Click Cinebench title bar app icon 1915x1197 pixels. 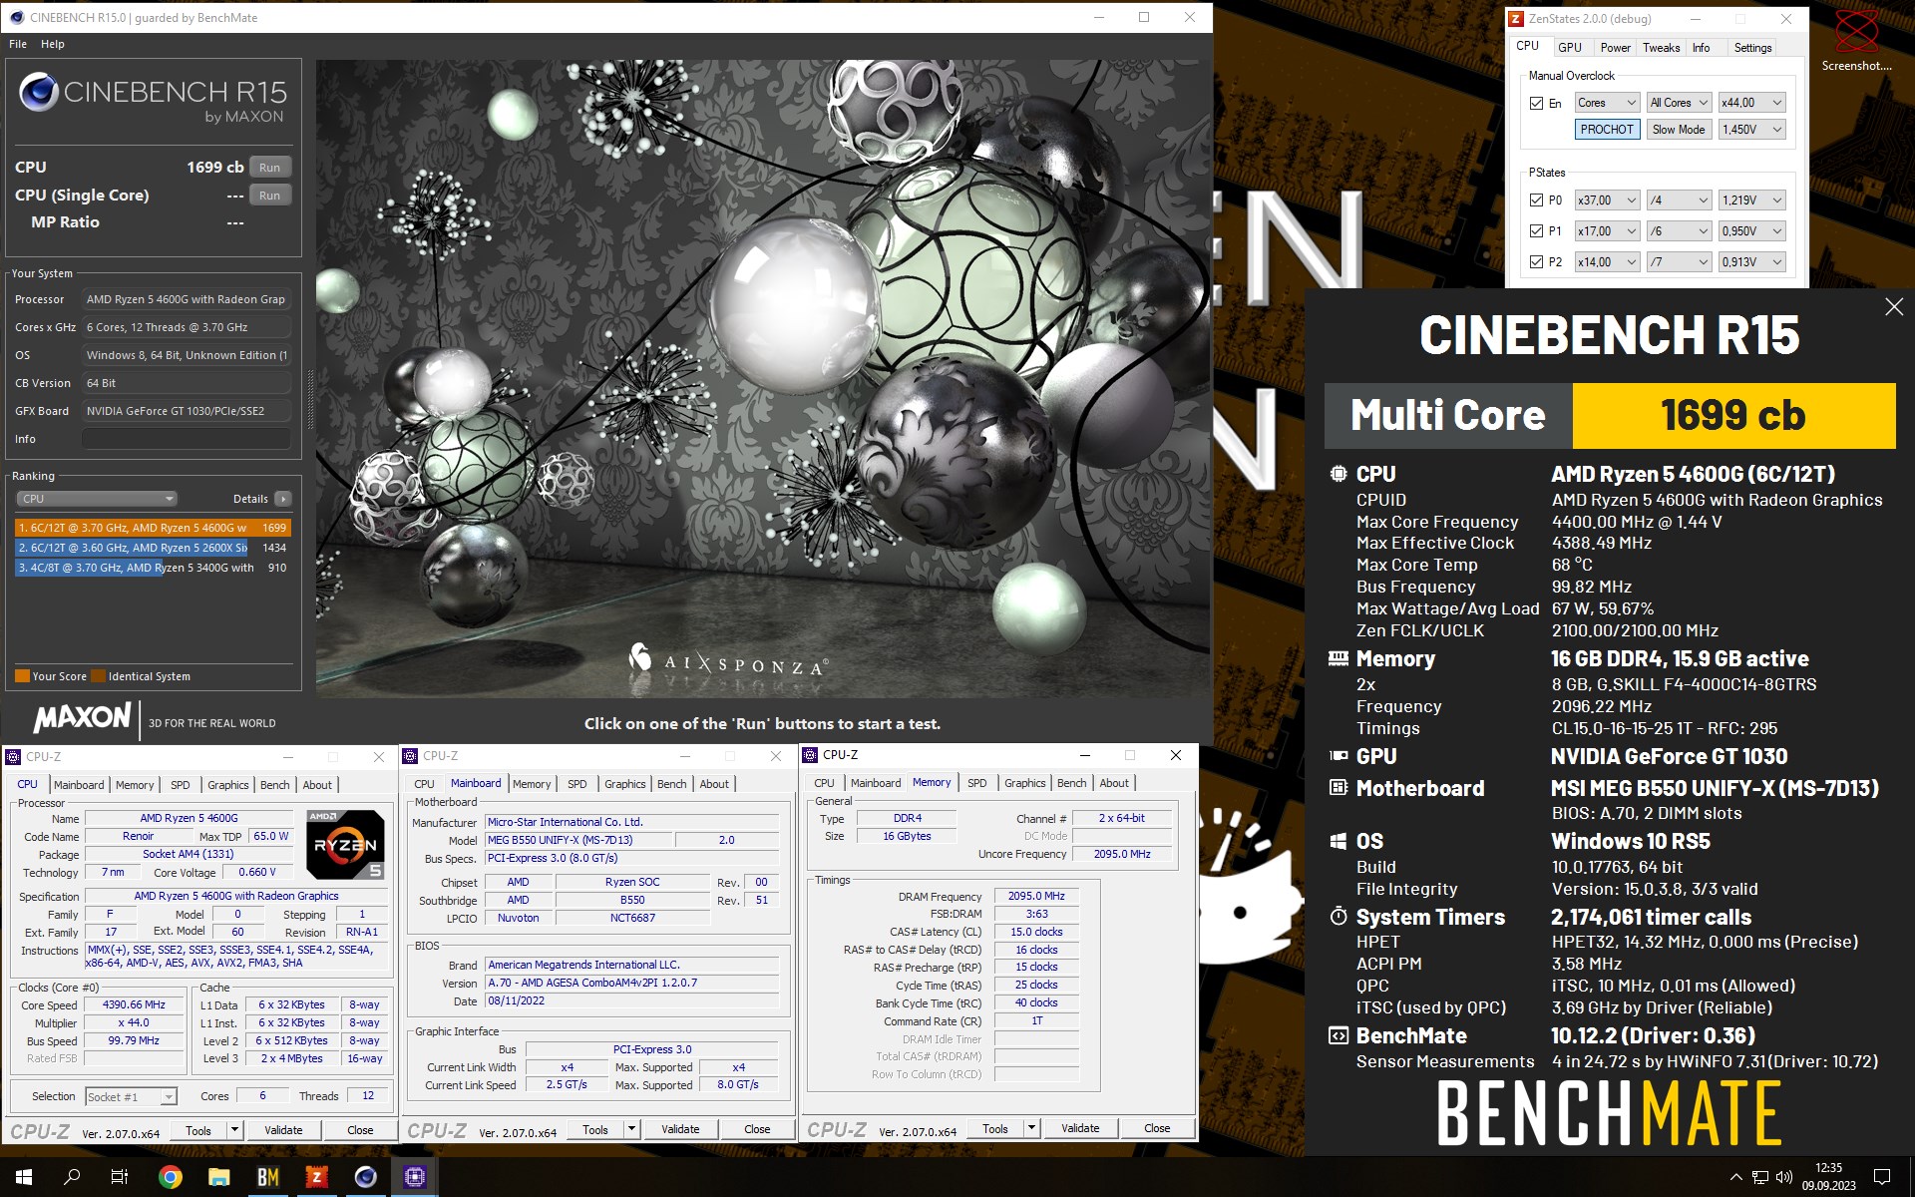(16, 17)
